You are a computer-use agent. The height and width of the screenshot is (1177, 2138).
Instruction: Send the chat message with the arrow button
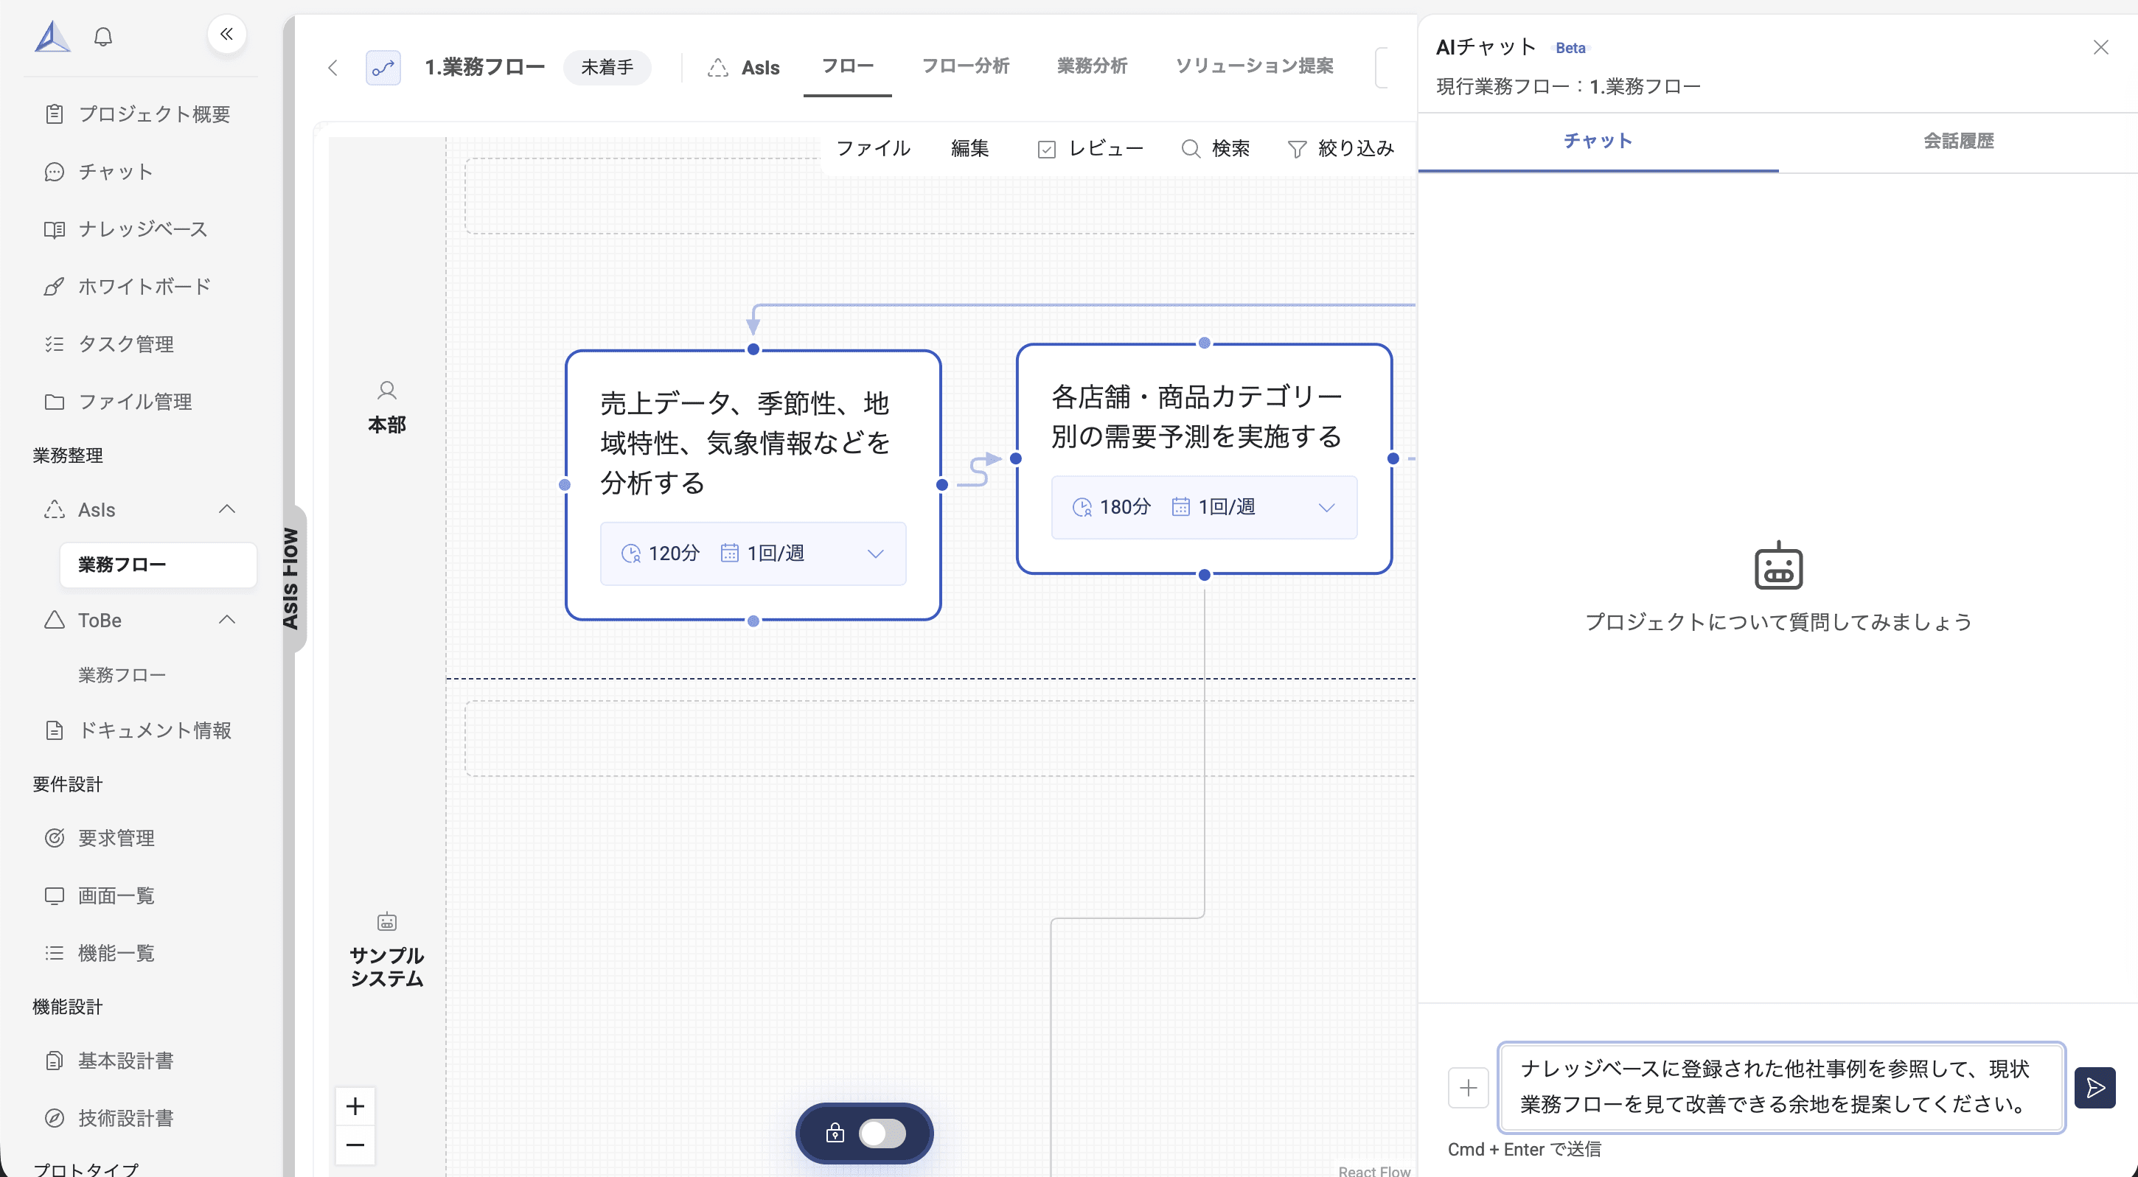pyautogui.click(x=2095, y=1087)
